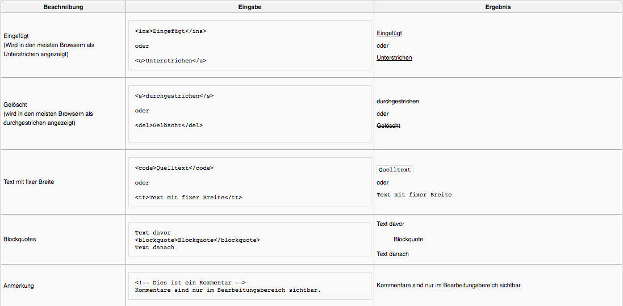The image size is (623, 306).
Task: Click the <blockquote> code line
Action: click(x=197, y=240)
